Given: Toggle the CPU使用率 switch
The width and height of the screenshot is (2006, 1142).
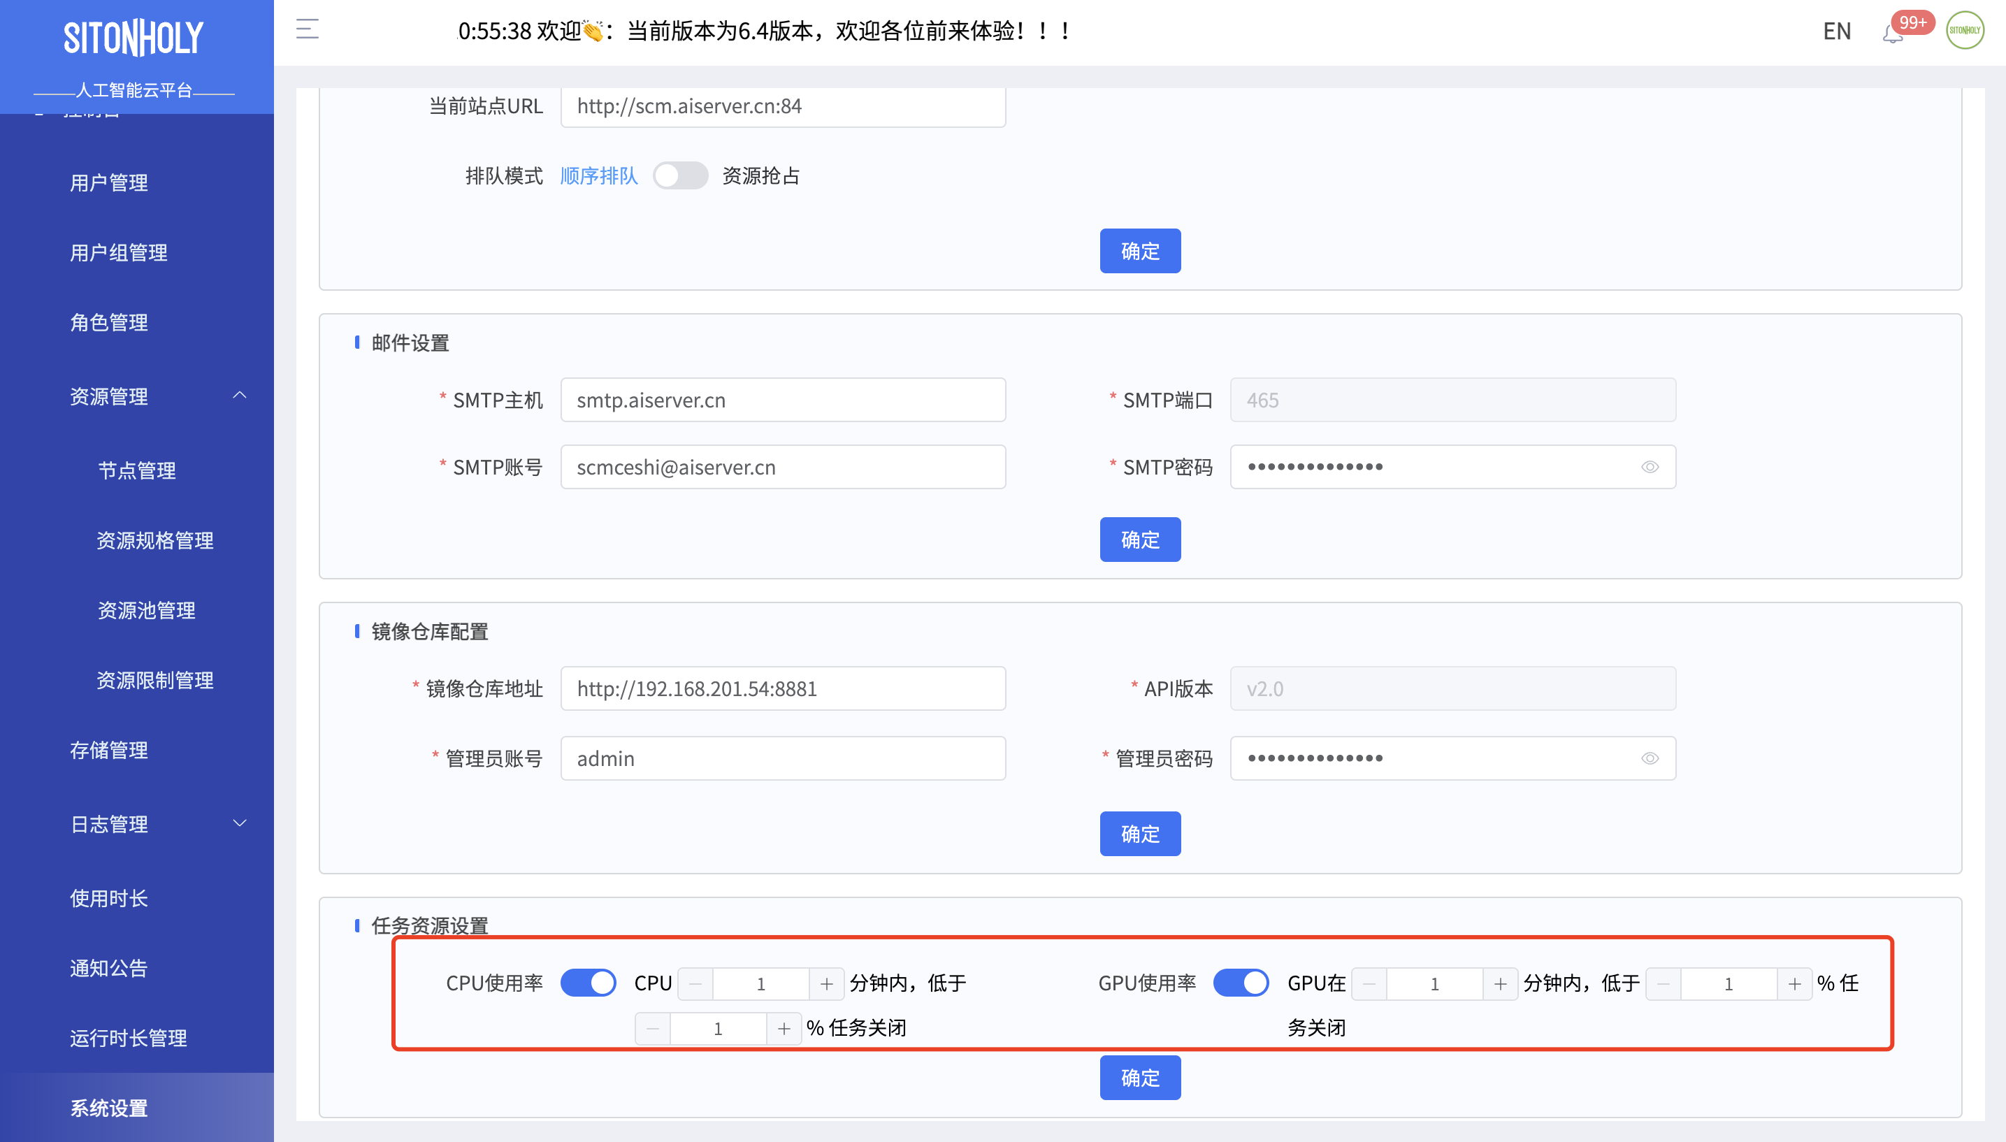Looking at the screenshot, I should pos(588,982).
